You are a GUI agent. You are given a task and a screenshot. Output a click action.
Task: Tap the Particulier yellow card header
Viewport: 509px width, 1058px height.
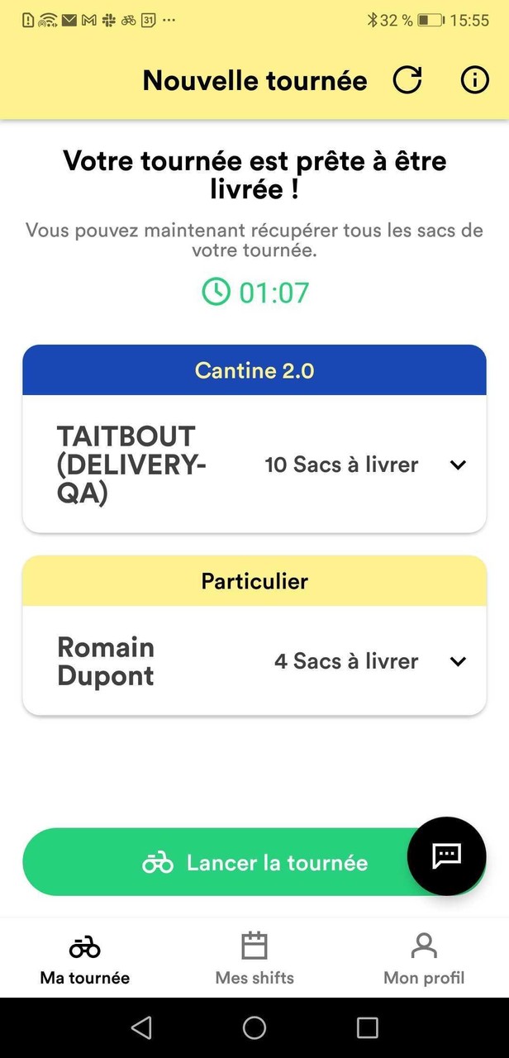click(x=254, y=581)
